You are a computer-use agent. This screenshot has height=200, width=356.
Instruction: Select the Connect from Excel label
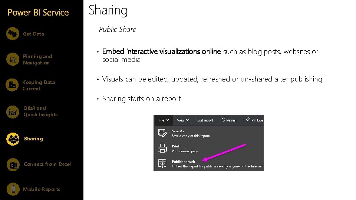pos(47,164)
